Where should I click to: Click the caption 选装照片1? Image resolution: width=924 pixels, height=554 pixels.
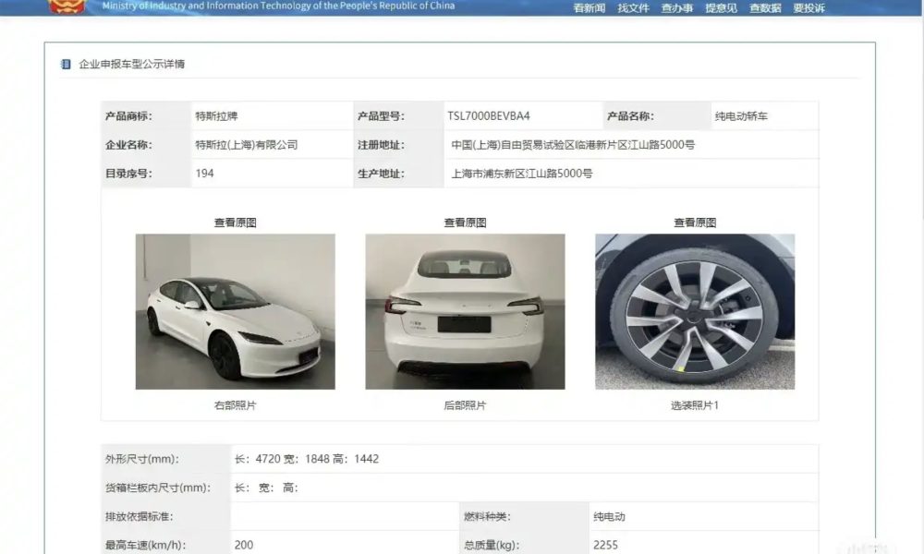click(x=695, y=405)
